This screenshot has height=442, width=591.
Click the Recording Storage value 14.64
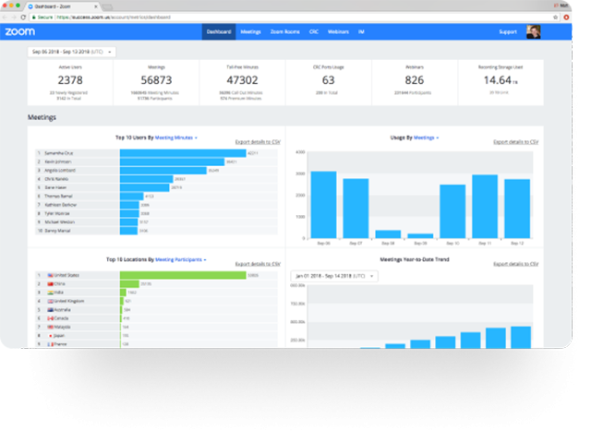coord(498,80)
